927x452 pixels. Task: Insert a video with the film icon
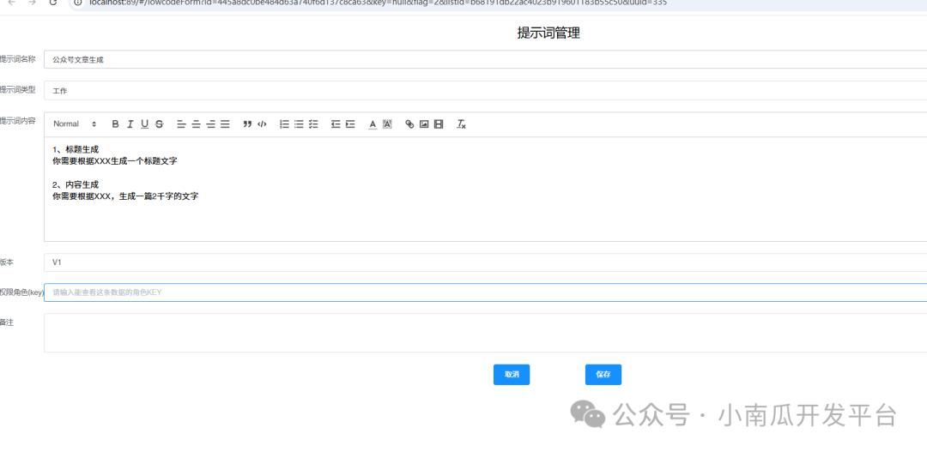click(438, 124)
